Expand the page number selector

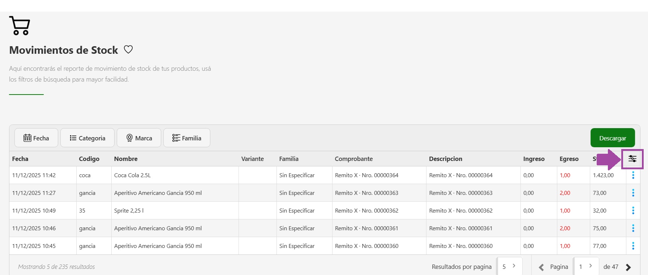coord(586,267)
